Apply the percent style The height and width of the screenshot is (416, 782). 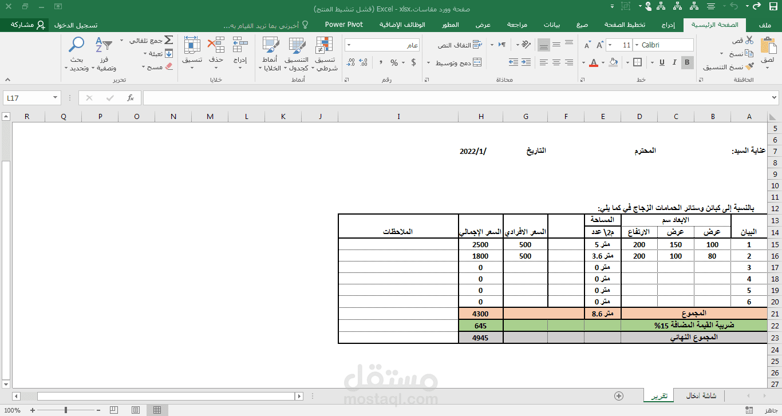394,62
